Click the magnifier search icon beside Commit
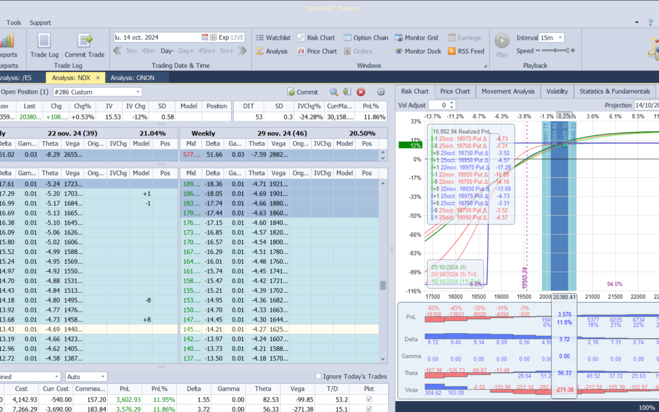Viewport: 659px width, 412px height. [334, 92]
